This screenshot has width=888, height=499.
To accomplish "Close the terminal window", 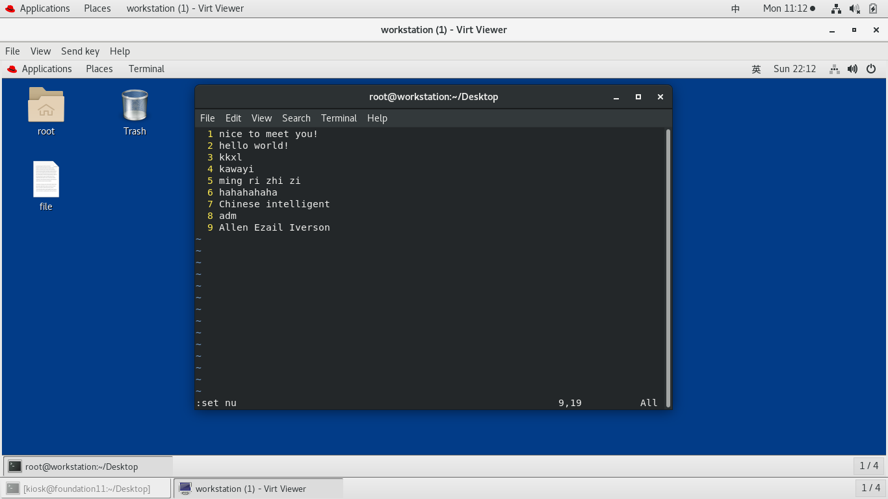I will pos(660,97).
